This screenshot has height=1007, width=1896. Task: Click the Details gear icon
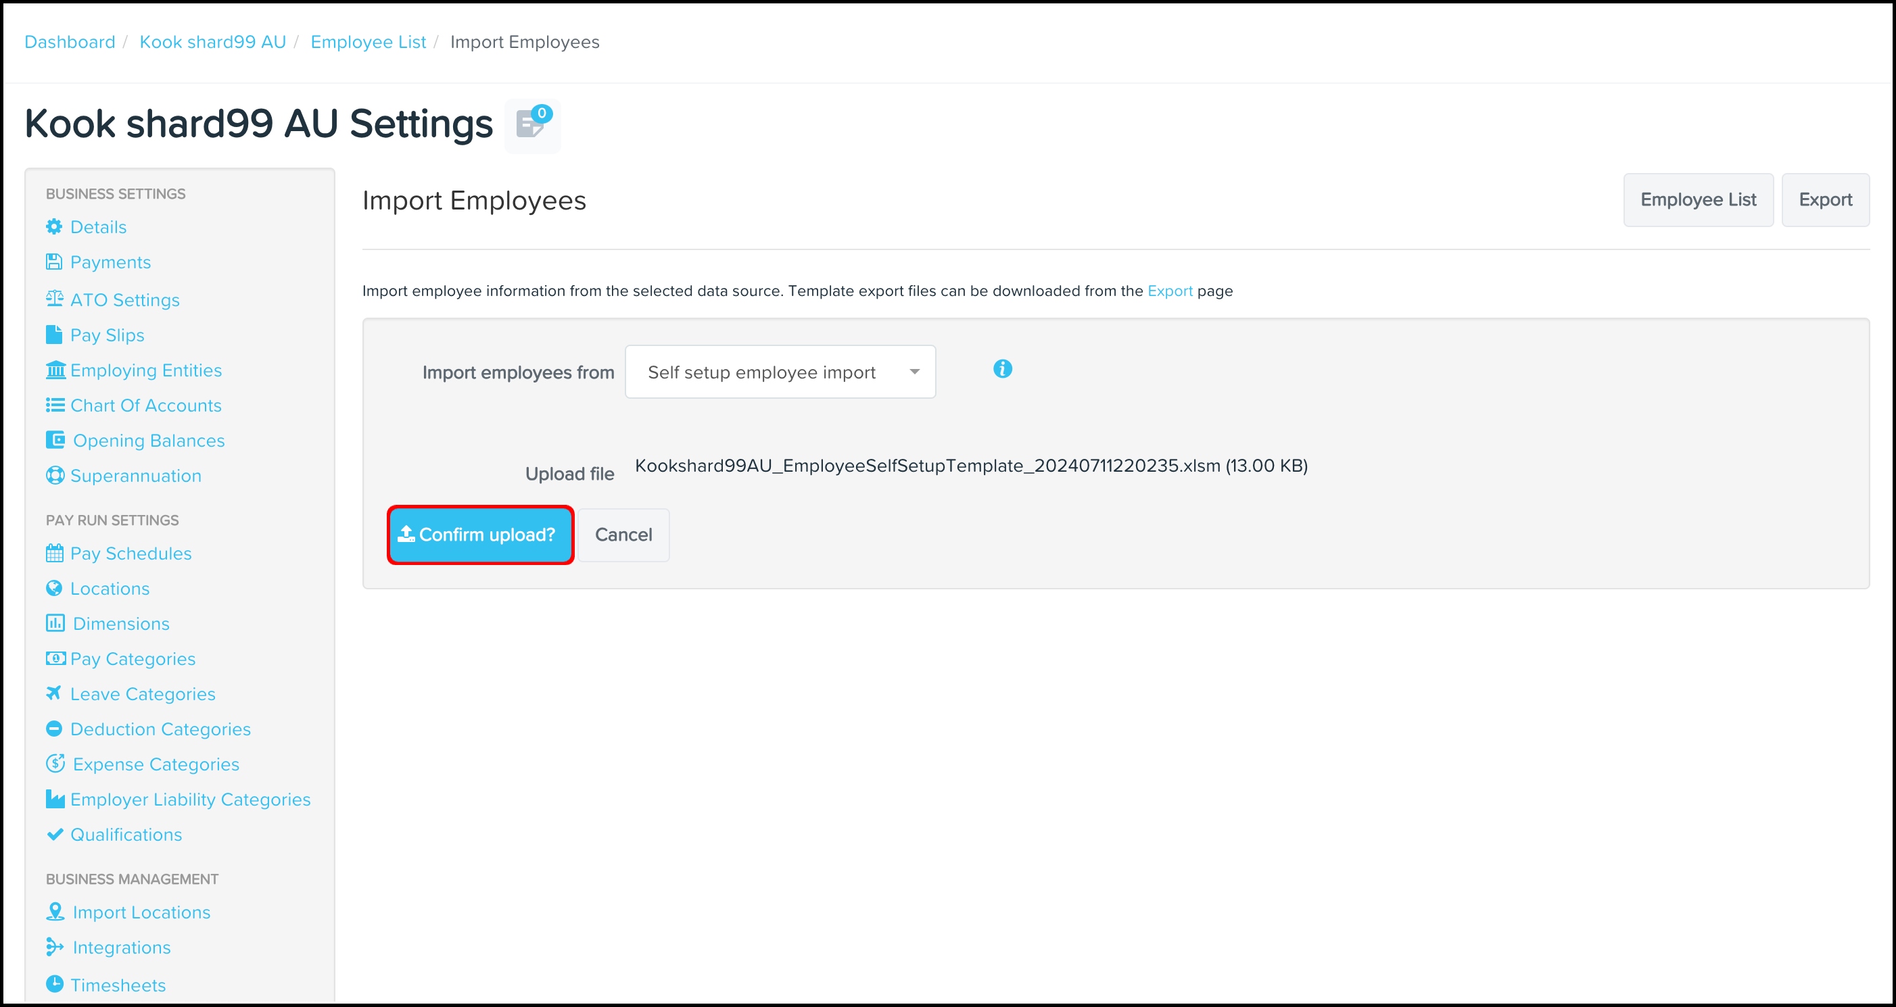click(55, 226)
